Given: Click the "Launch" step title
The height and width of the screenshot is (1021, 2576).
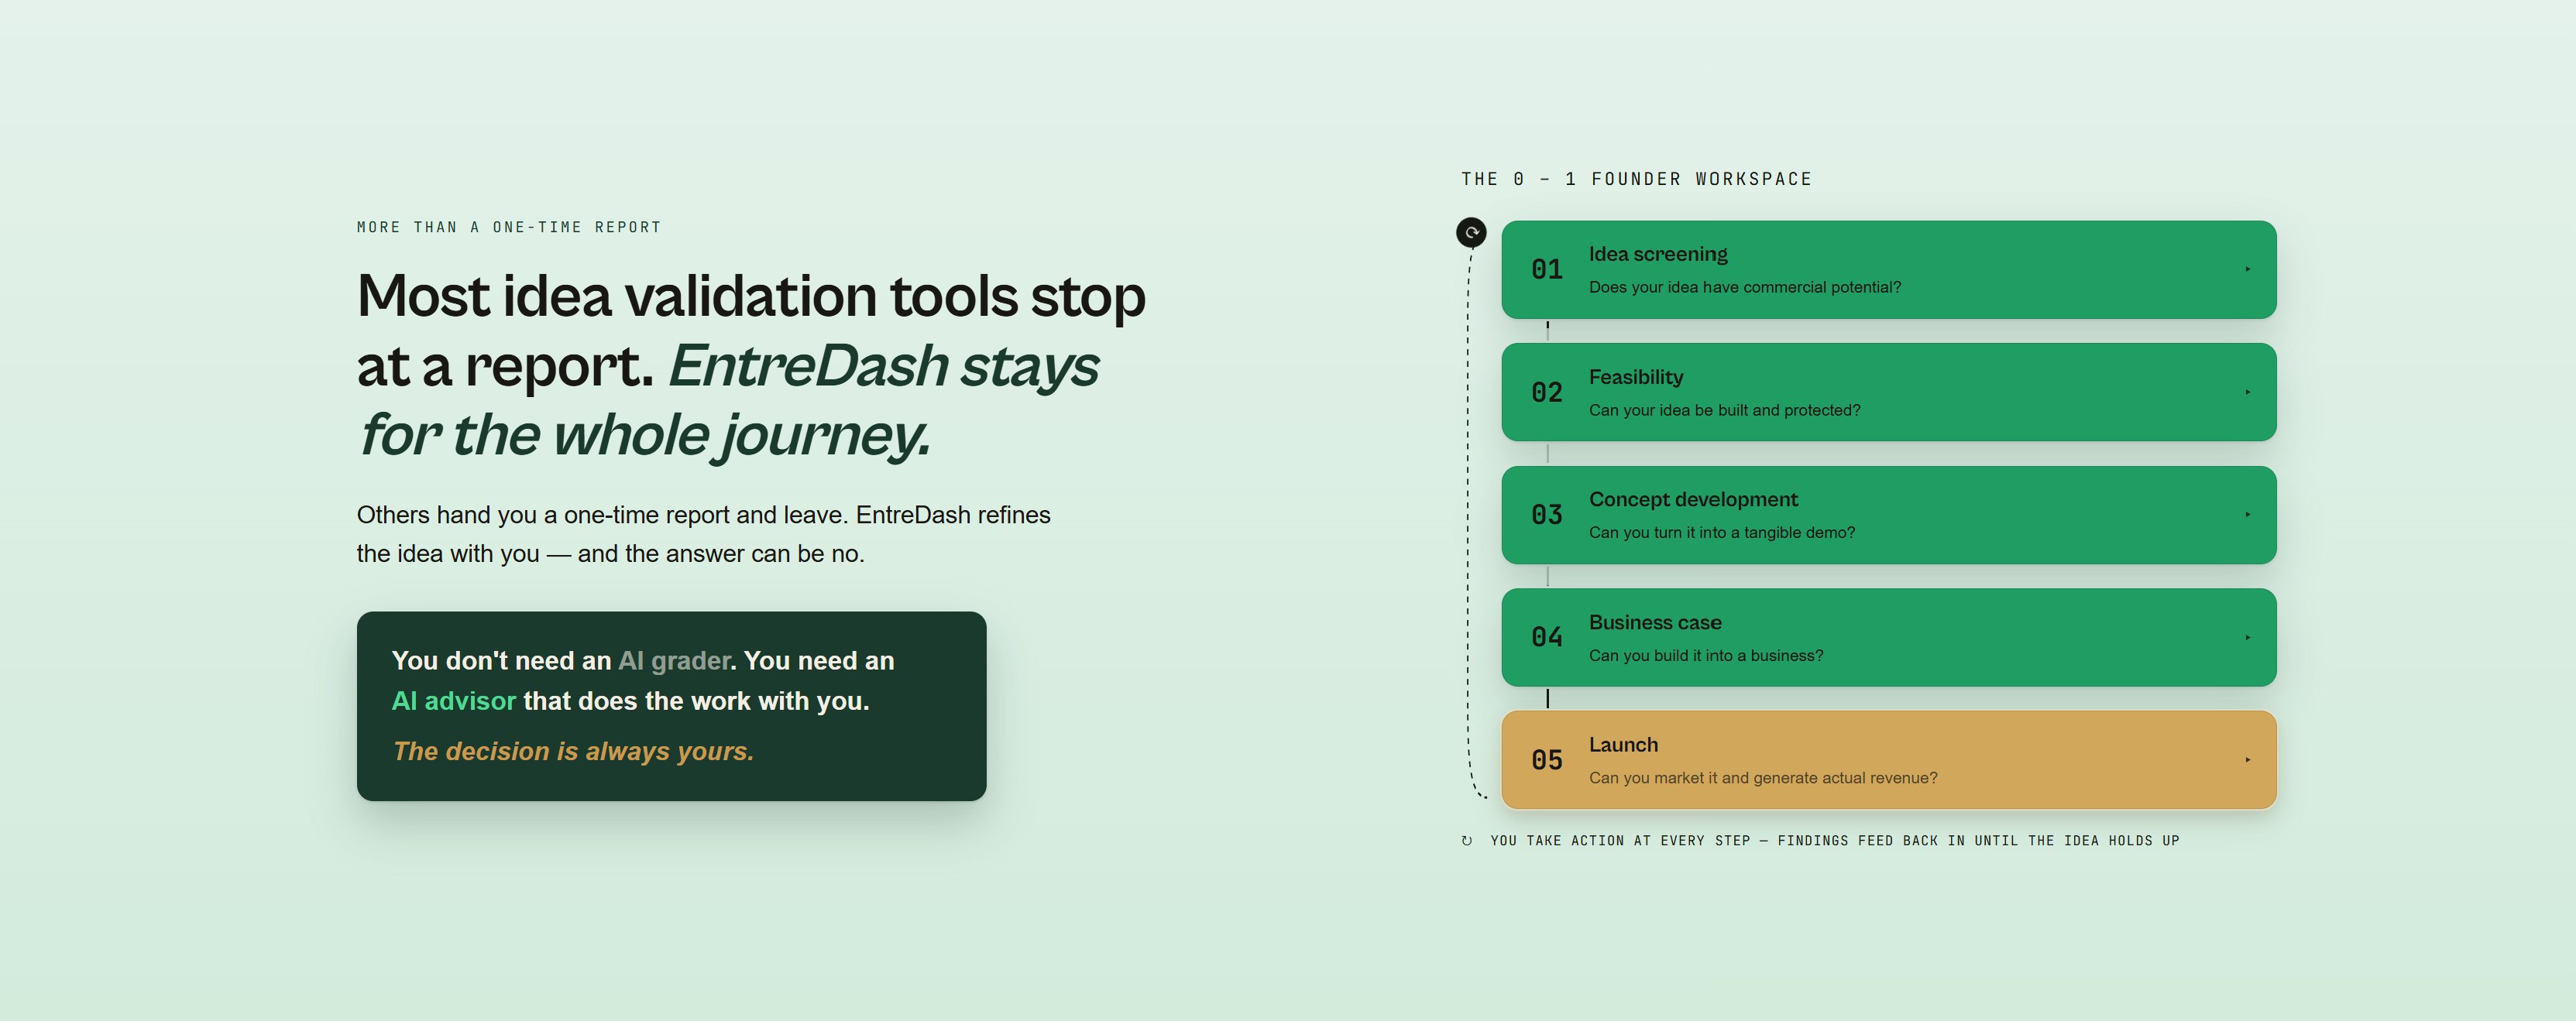Looking at the screenshot, I should (1623, 745).
